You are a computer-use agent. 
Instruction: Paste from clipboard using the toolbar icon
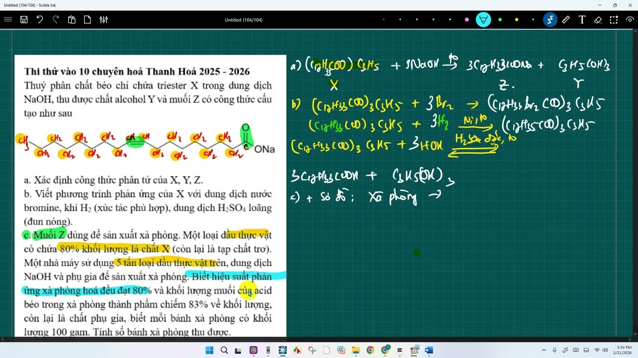[x=72, y=20]
